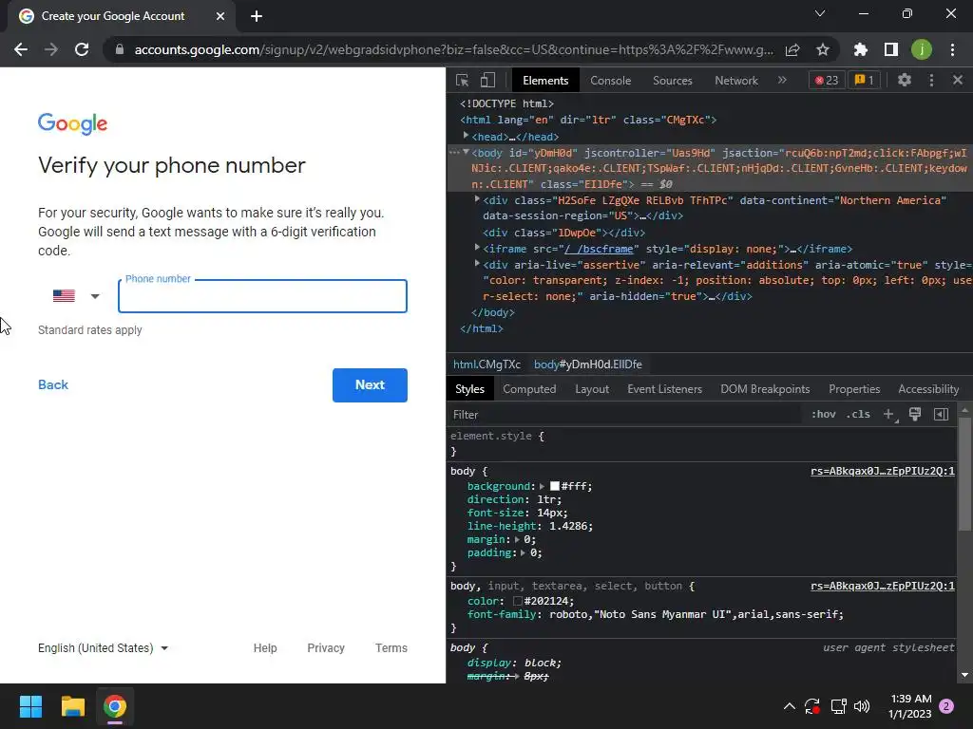Select the Styles tab
Image resolution: width=973 pixels, height=729 pixels.
(x=469, y=388)
